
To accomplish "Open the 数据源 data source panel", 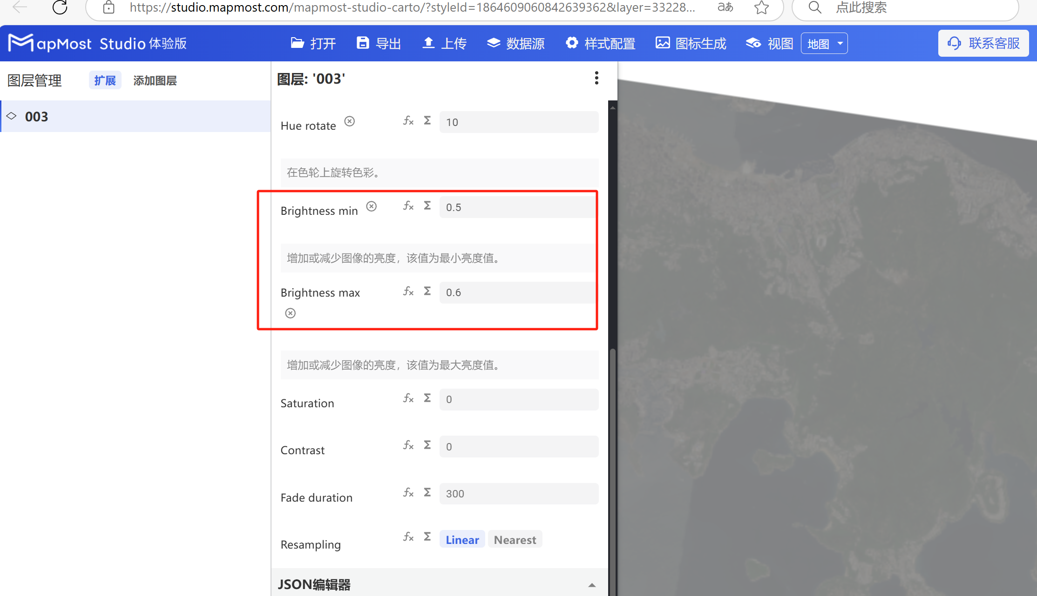I will [494, 43].
